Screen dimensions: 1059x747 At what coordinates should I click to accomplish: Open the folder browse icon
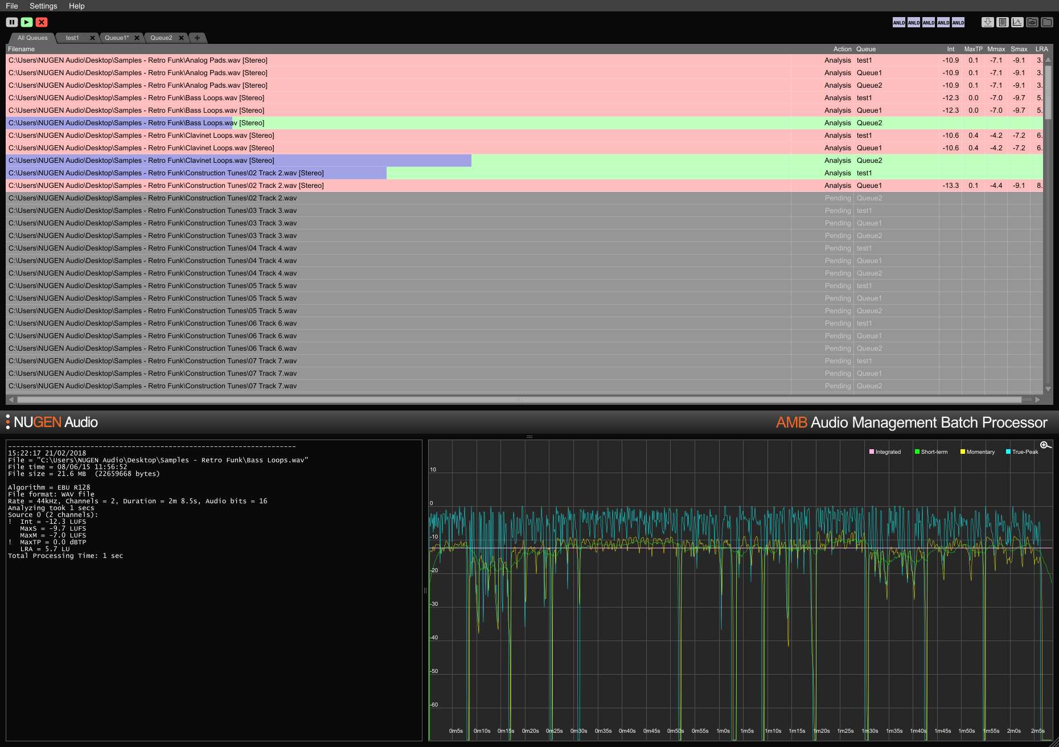tap(1047, 22)
